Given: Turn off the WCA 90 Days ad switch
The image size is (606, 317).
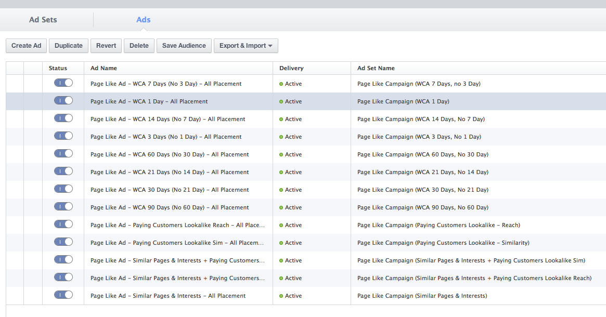Looking at the screenshot, I should (x=63, y=207).
